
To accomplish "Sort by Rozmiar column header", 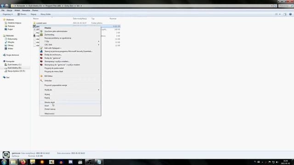I will (x=113, y=19).
